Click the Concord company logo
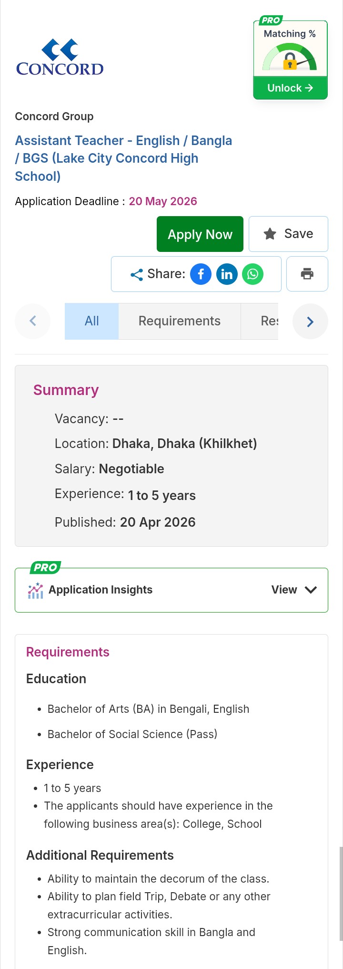 click(x=60, y=57)
